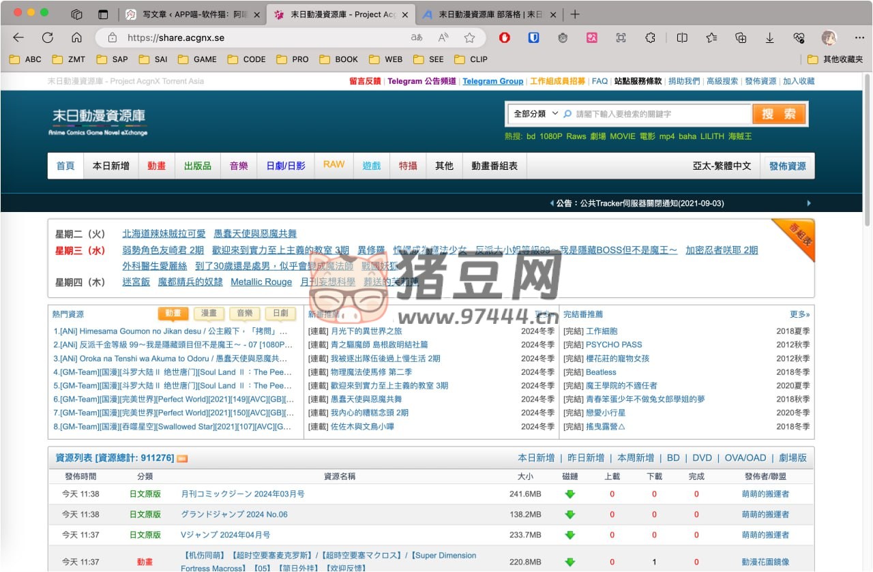Switch hot resources filter to 音樂
Viewport: 873px width, 572px height.
[245, 314]
